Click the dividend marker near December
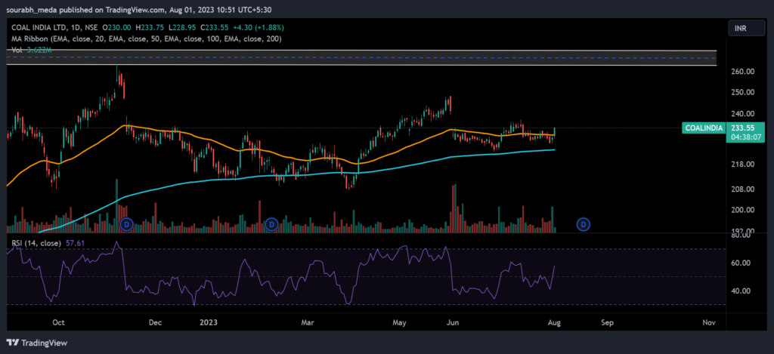This screenshot has width=774, height=354. tap(127, 226)
